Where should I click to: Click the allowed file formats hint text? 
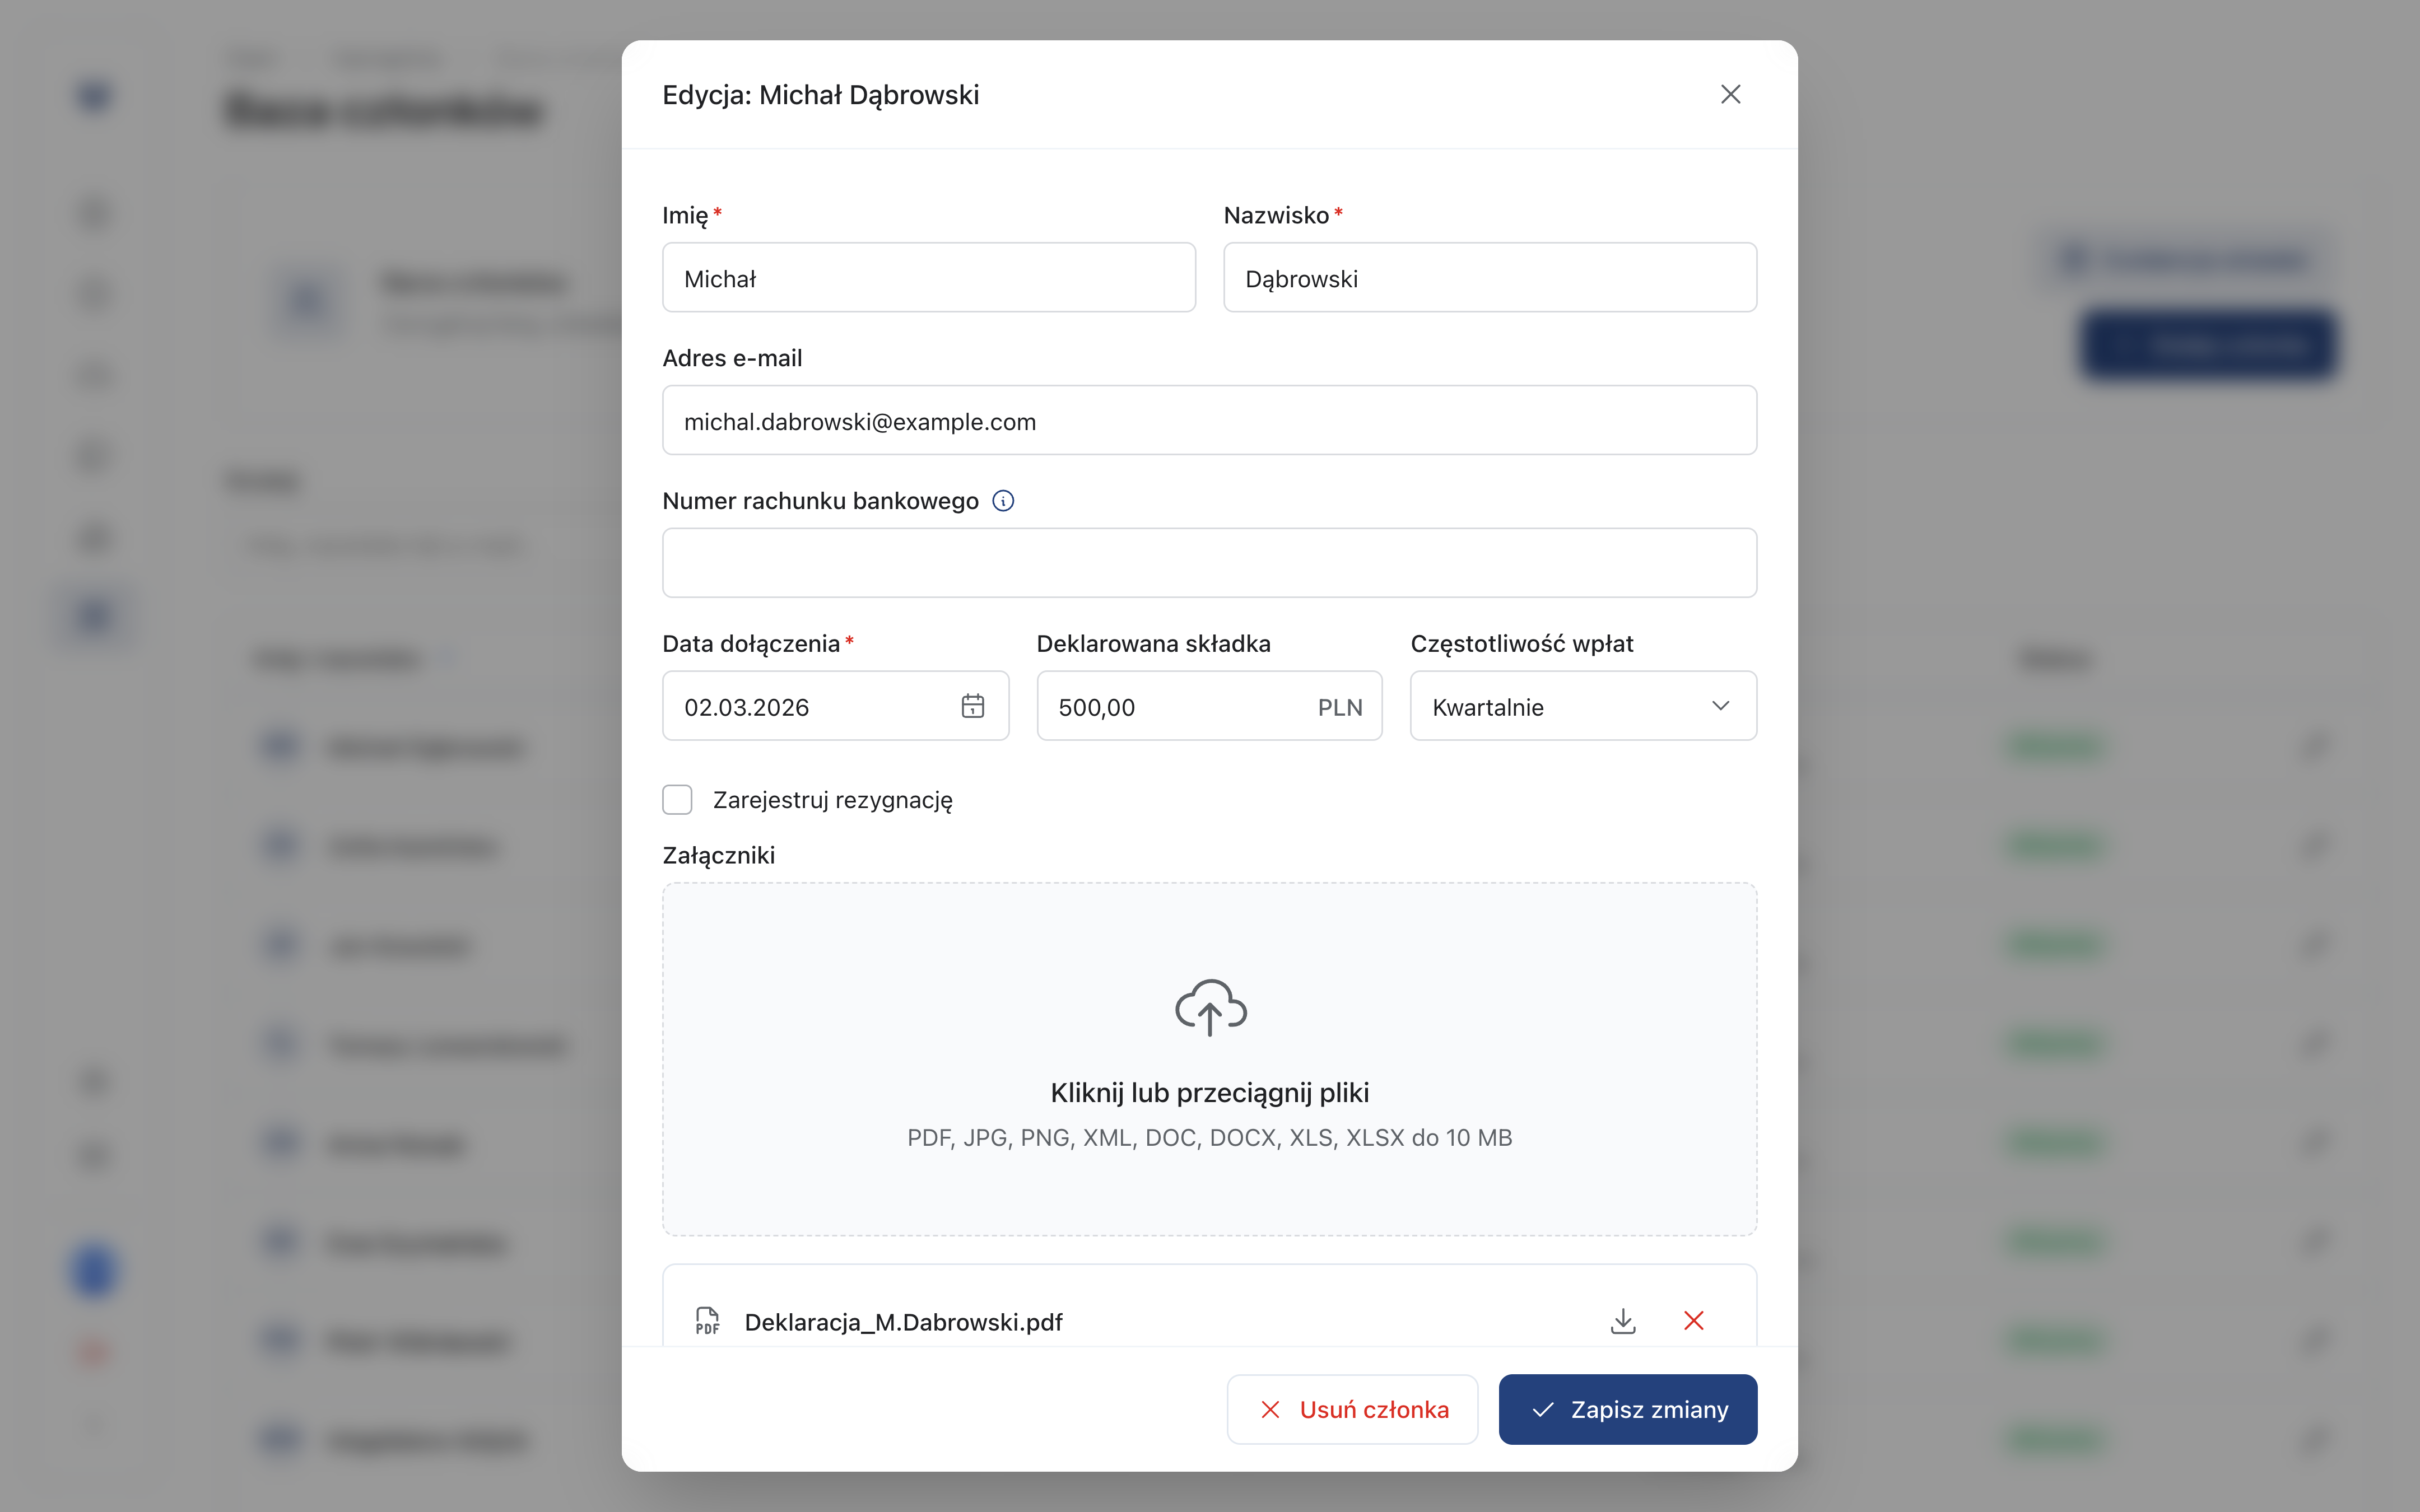[1209, 1138]
